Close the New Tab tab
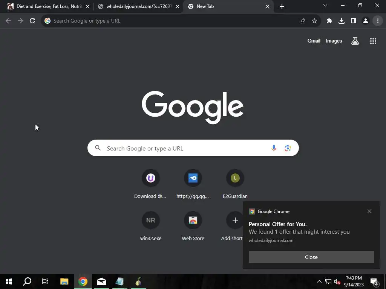Screen dimensions: 386x289 pyautogui.click(x=268, y=6)
